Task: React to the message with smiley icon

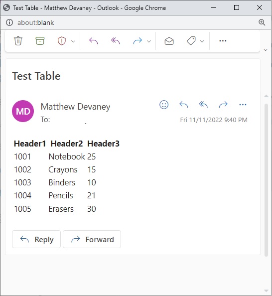Action: coord(164,104)
